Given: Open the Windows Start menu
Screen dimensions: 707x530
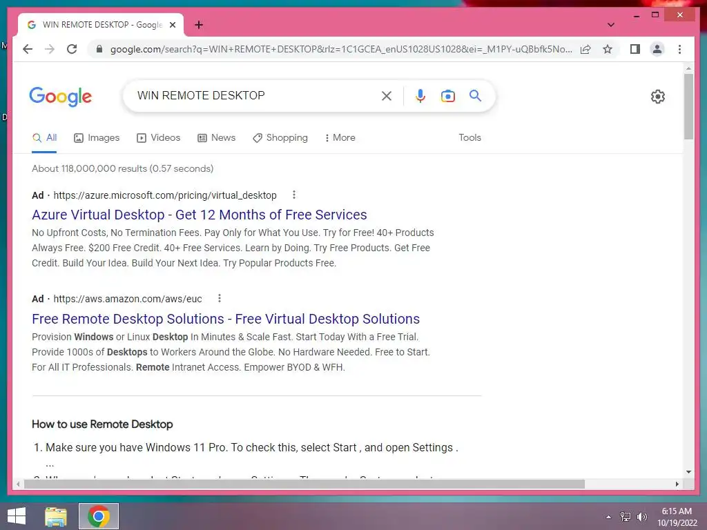Looking at the screenshot, I should point(17,516).
